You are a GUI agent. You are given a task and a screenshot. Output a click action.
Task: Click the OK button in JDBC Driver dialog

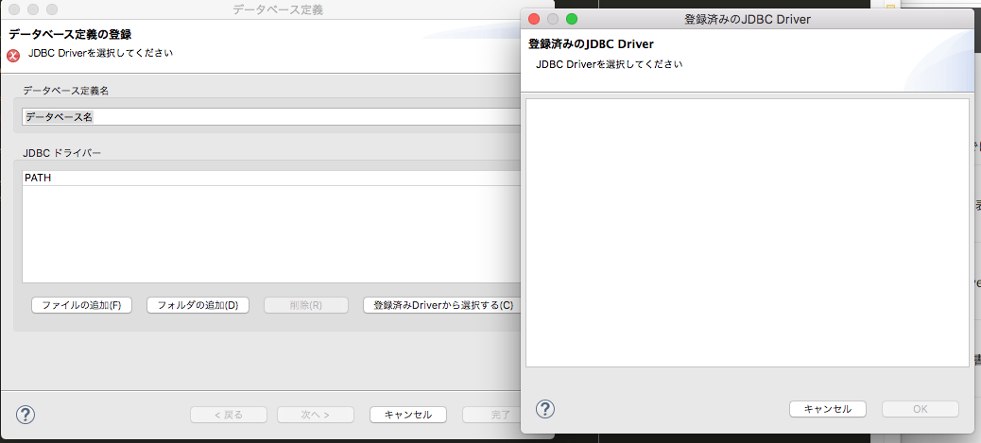920,409
